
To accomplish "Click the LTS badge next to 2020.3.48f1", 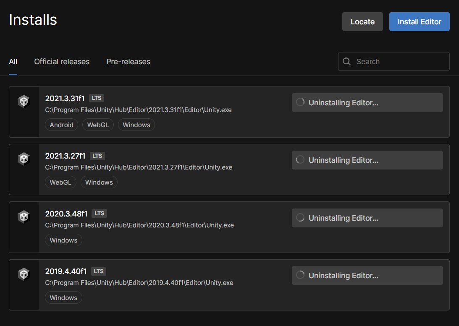I will click(x=99, y=214).
